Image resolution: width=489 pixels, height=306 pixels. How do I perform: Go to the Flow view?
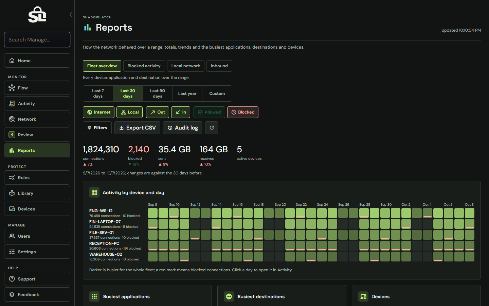coord(37,88)
